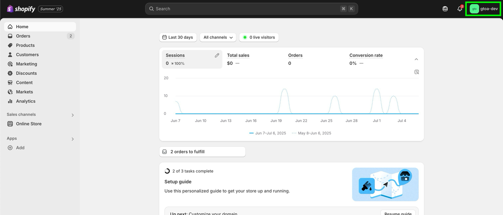Click the pencil edit icon on Sessions
This screenshot has height=215, width=503.
point(217,55)
